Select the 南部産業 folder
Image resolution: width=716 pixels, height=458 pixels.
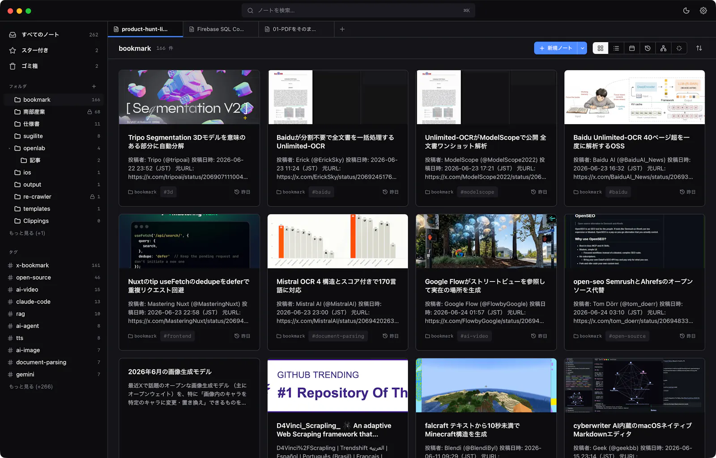click(54, 112)
